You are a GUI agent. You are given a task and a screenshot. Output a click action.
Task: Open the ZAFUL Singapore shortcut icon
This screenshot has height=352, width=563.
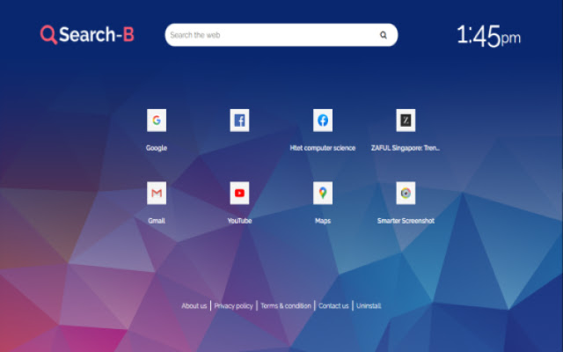406,121
